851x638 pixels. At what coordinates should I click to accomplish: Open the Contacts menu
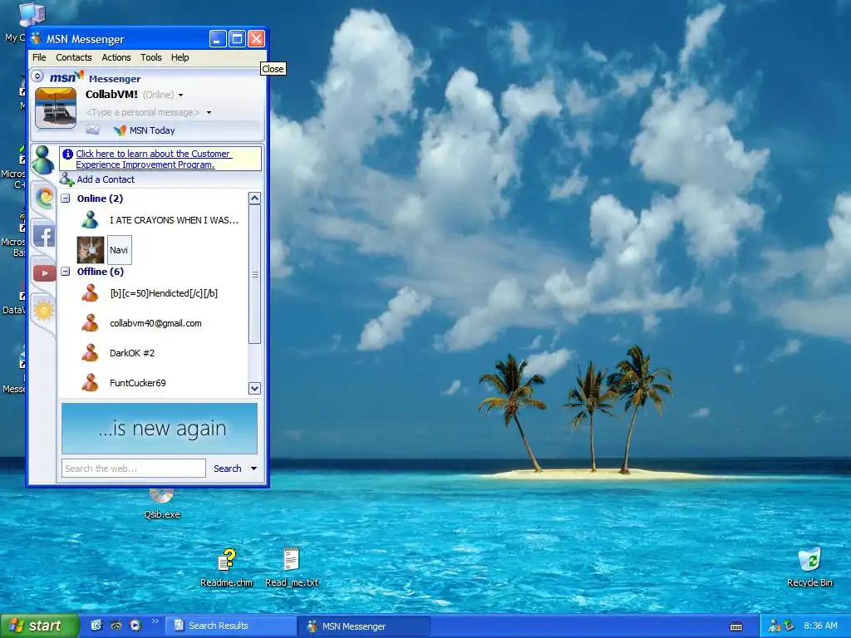74,57
